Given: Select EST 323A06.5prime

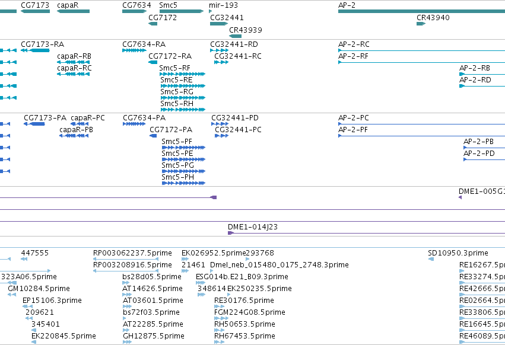Looking at the screenshot, I should [x=8, y=283].
